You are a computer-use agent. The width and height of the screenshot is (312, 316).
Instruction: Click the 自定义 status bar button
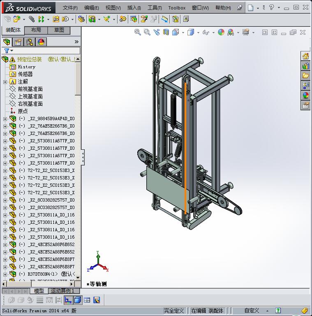point(252,311)
